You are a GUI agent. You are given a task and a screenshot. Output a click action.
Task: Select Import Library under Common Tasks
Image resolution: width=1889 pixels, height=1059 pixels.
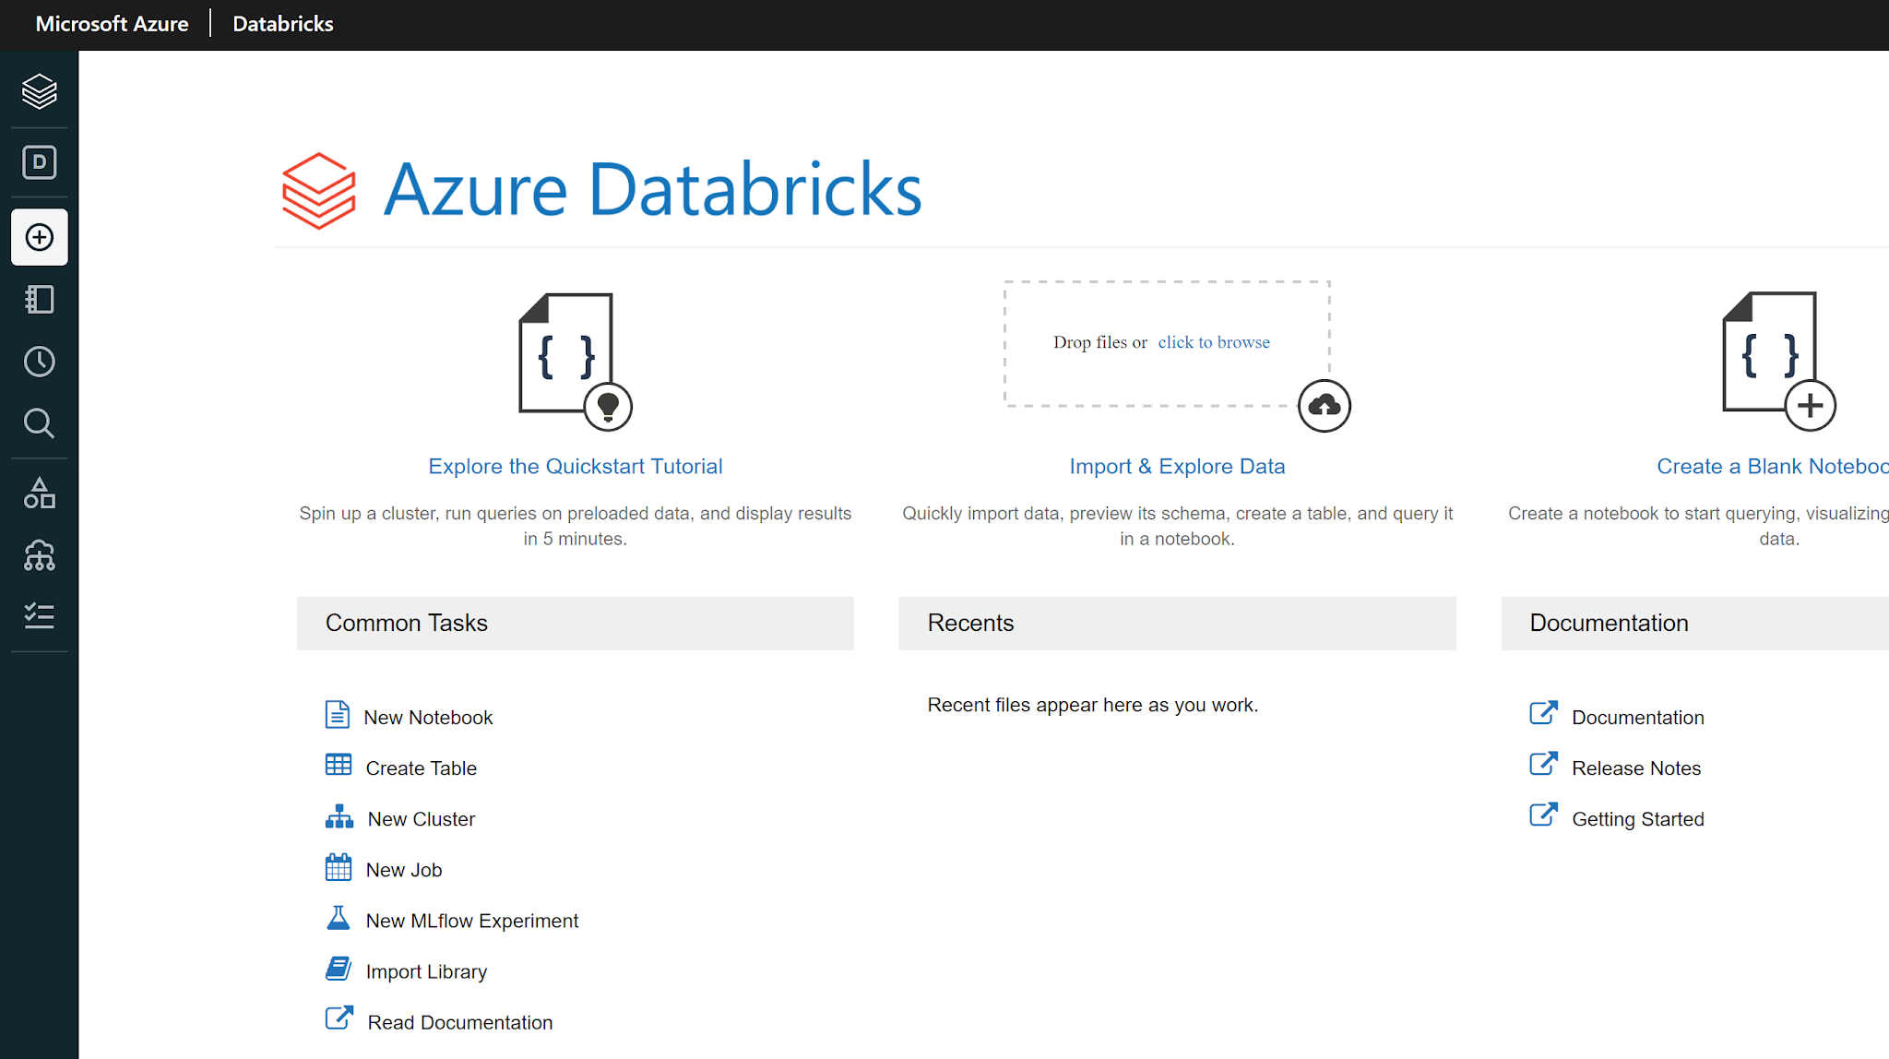[426, 971]
